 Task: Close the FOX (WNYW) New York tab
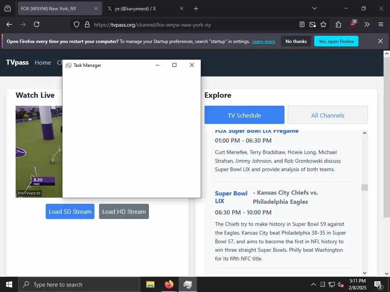coord(96,8)
